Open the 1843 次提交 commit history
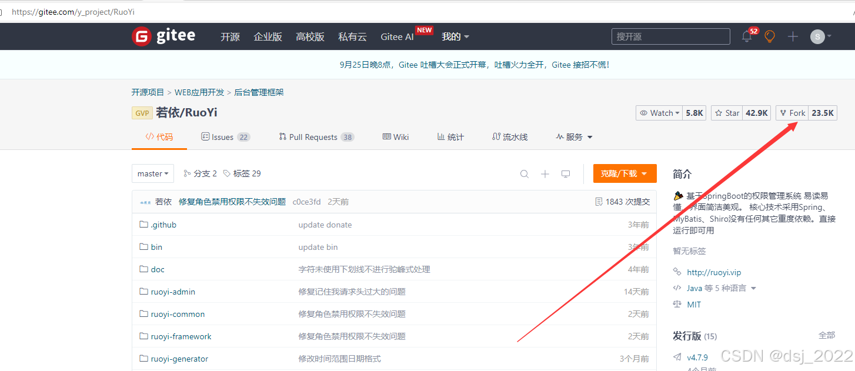Image resolution: width=855 pixels, height=371 pixels. (623, 202)
